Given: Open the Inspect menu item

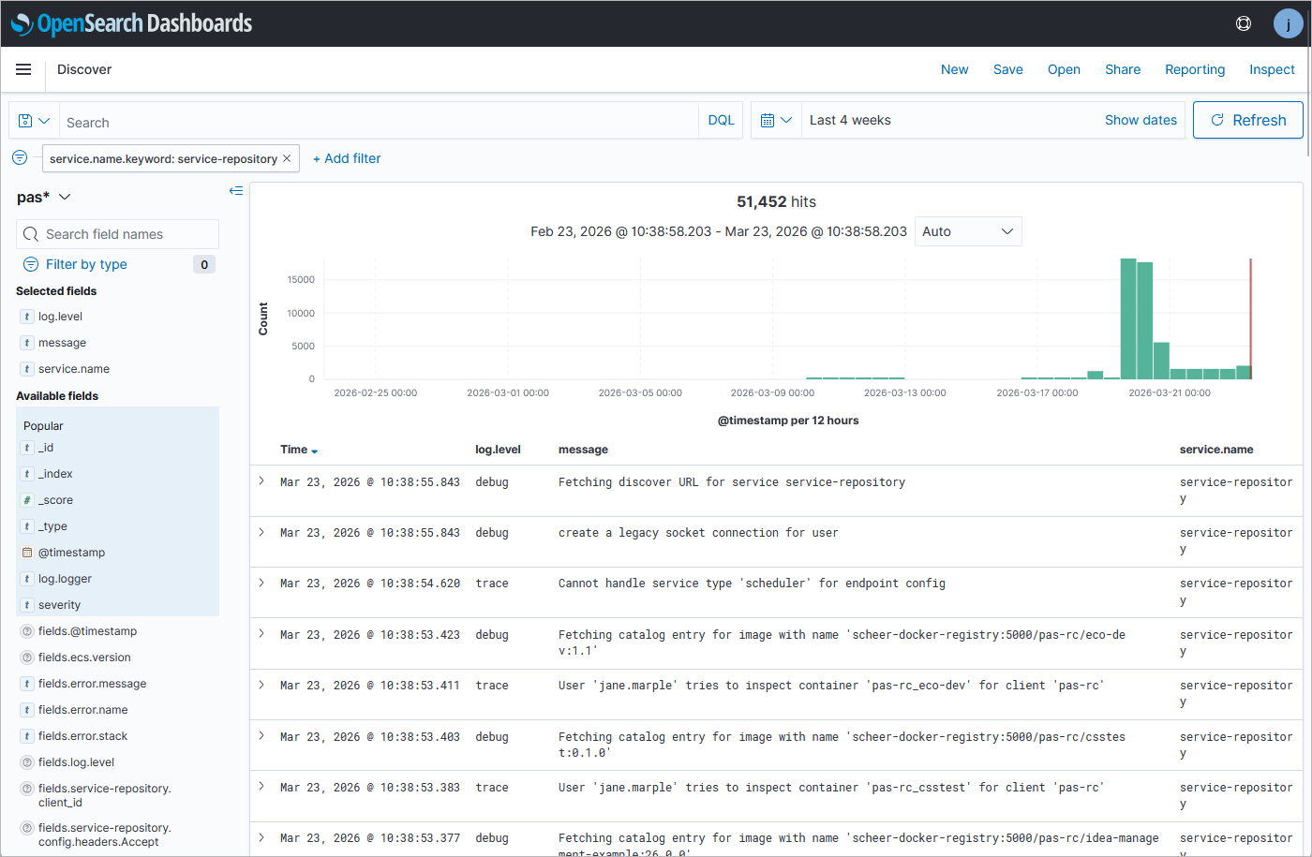Looking at the screenshot, I should [x=1271, y=69].
